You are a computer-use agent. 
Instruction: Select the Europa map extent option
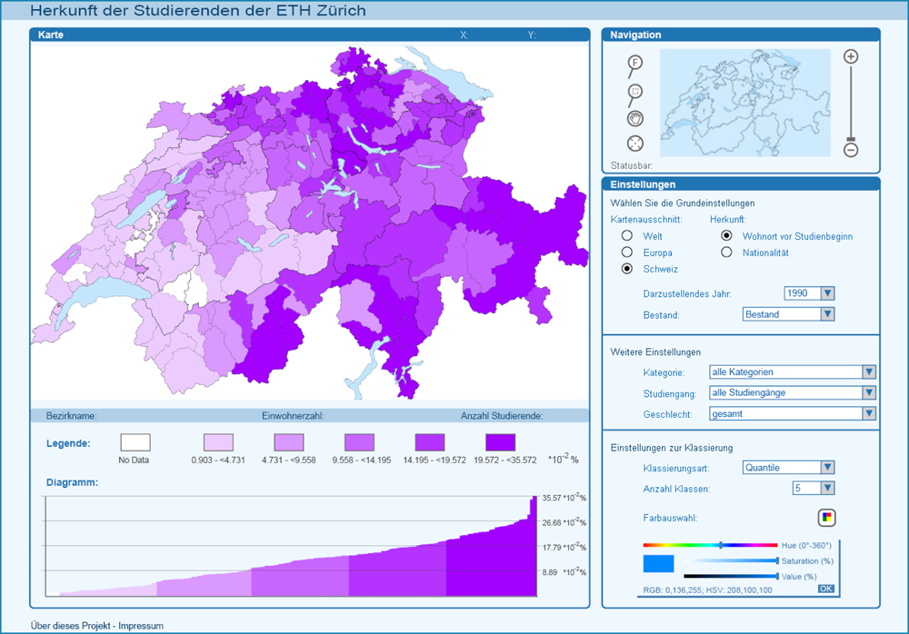point(626,253)
